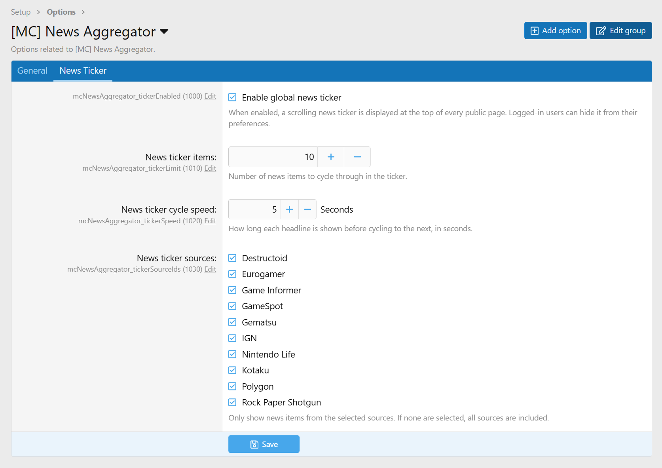Save the news ticker options
662x468 pixels.
pyautogui.click(x=264, y=444)
